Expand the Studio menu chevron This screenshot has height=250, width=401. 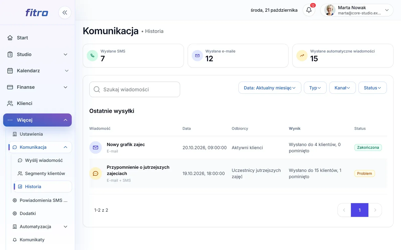(x=65, y=54)
